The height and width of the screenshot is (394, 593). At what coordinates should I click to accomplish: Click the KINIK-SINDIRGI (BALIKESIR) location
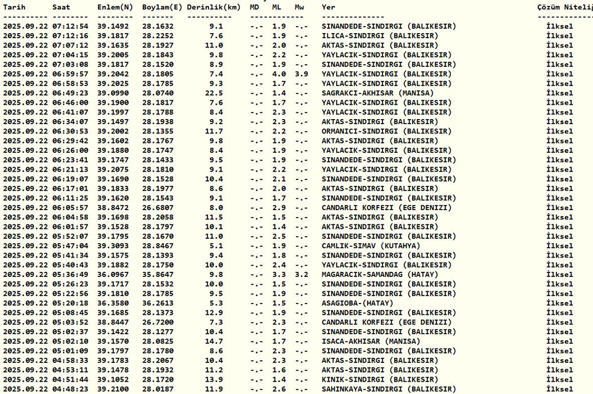point(380,380)
